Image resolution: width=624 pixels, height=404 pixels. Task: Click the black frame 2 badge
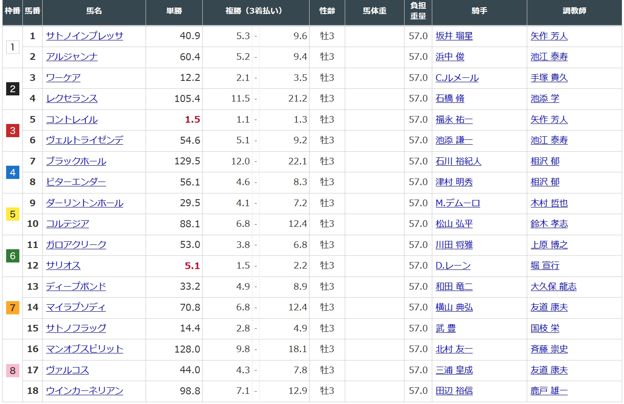coord(12,89)
